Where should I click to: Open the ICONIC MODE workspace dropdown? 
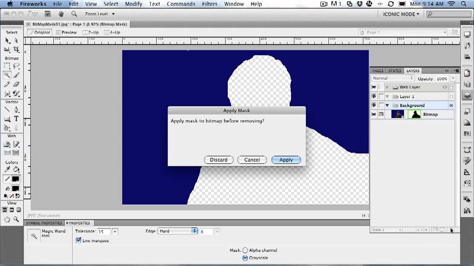point(401,14)
